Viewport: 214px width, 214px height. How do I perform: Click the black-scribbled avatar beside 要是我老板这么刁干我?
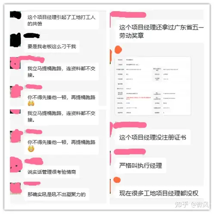(x=16, y=40)
